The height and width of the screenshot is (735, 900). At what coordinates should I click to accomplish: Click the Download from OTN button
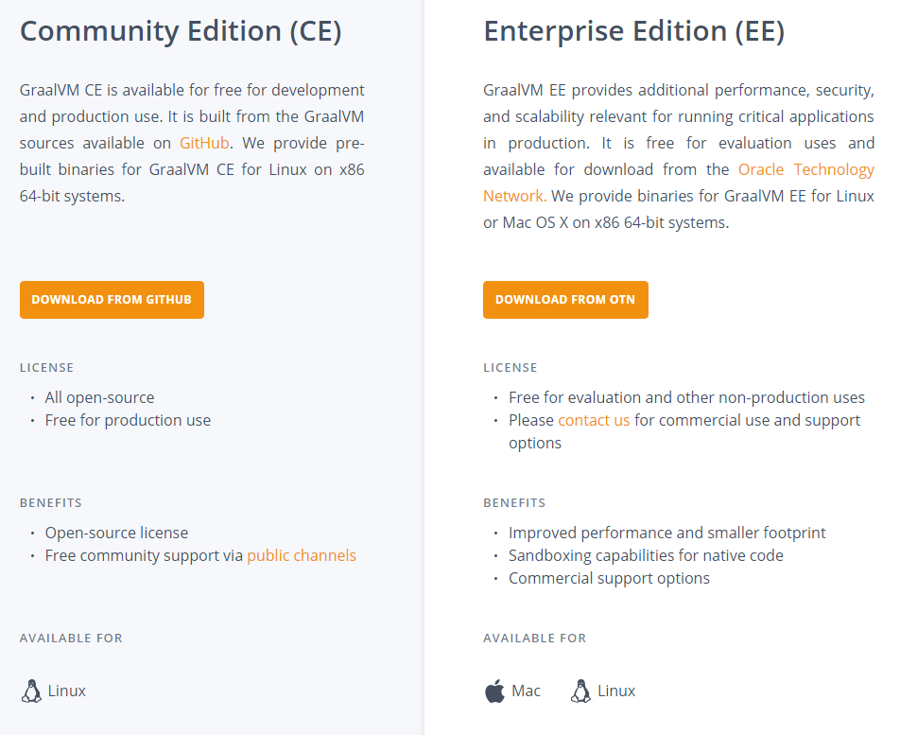tap(565, 300)
